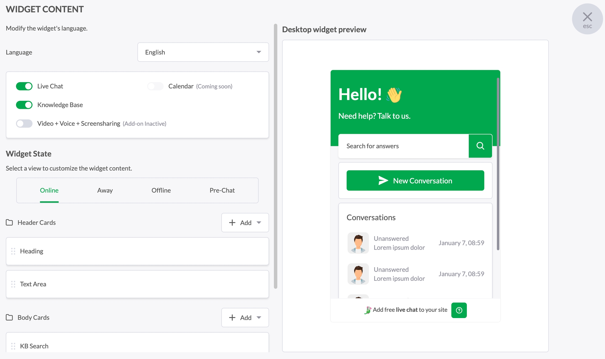Click the Header Cards folder icon
Viewport: 605px width, 359px height.
[x=9, y=223]
